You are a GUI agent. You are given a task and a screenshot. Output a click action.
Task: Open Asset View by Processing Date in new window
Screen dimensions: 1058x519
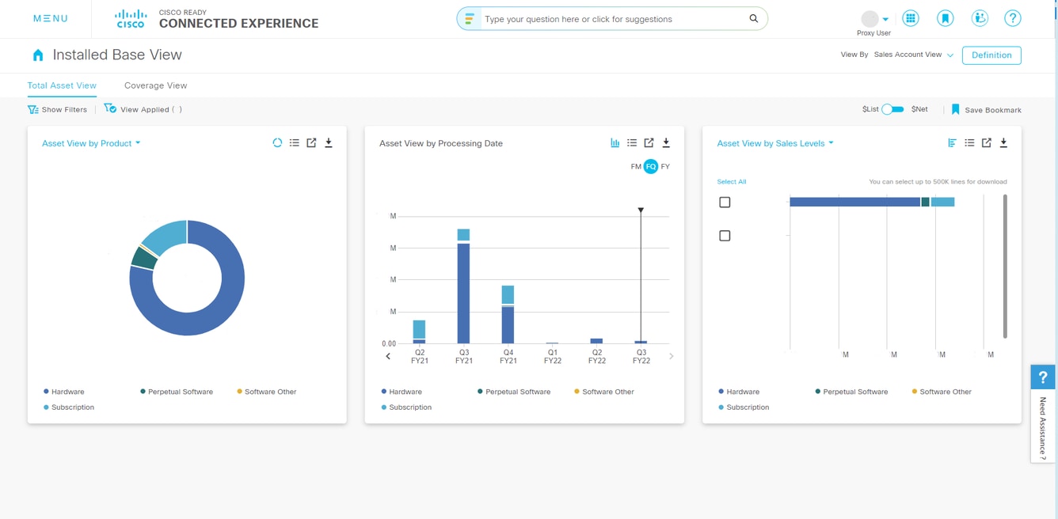click(649, 143)
